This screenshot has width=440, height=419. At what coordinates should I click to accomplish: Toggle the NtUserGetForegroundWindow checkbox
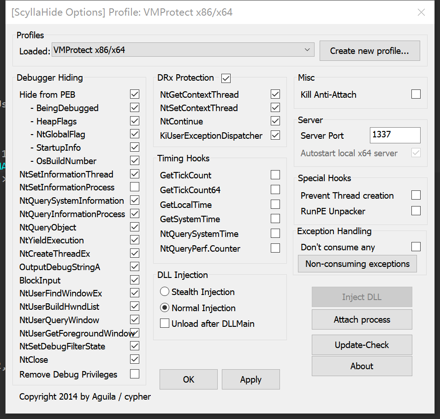tap(135, 333)
